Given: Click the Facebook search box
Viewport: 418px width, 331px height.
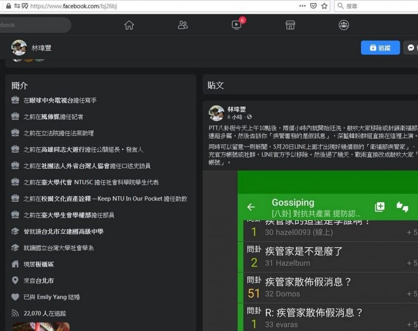Looking at the screenshot, I should 34,25.
